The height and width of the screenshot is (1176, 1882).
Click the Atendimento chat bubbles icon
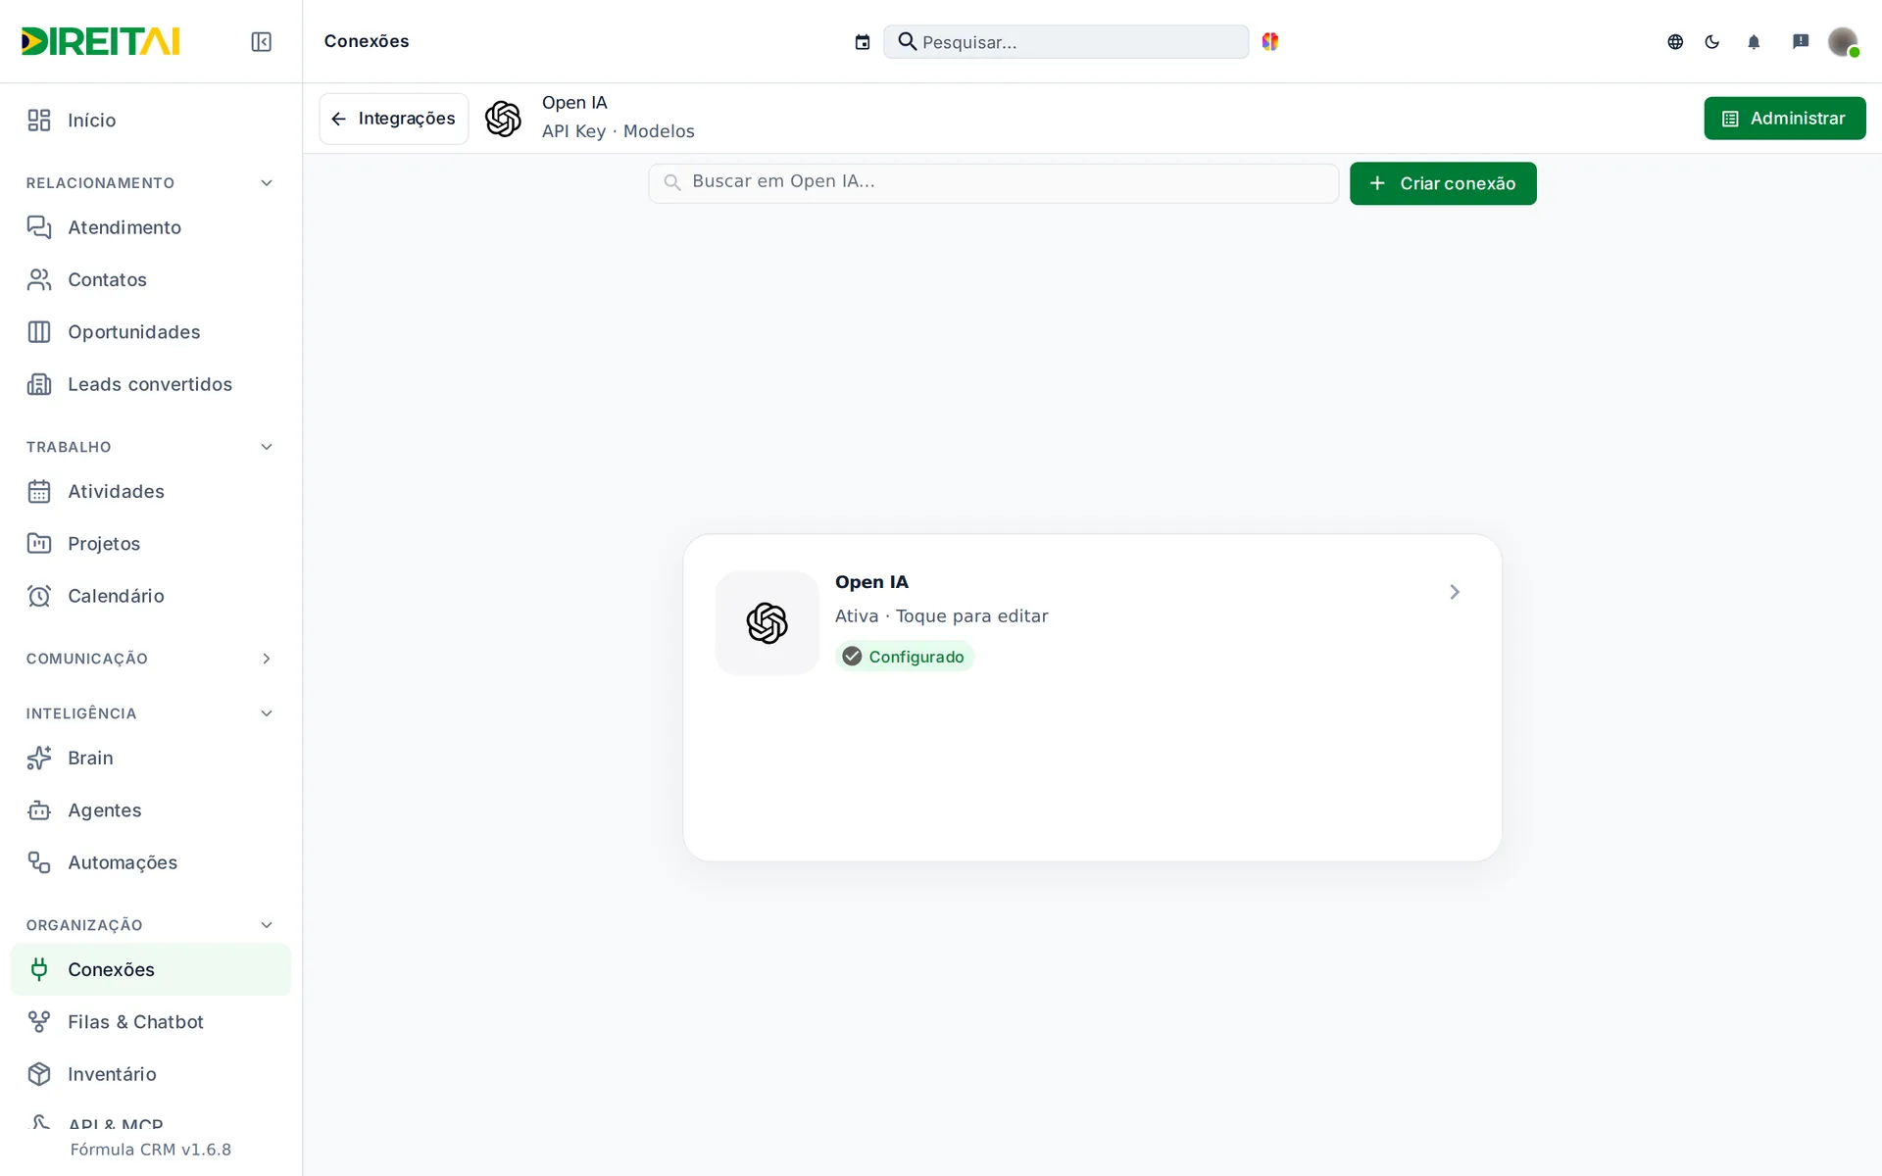pyautogui.click(x=39, y=227)
